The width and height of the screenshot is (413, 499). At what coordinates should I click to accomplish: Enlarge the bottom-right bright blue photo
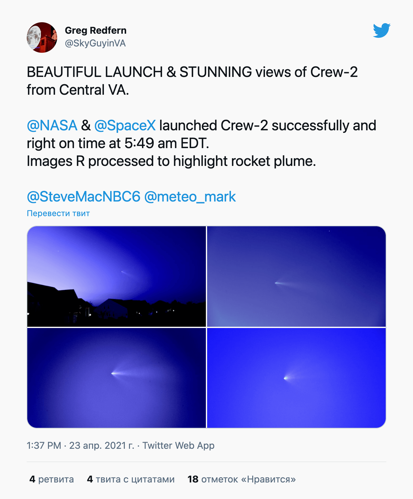[x=296, y=378]
